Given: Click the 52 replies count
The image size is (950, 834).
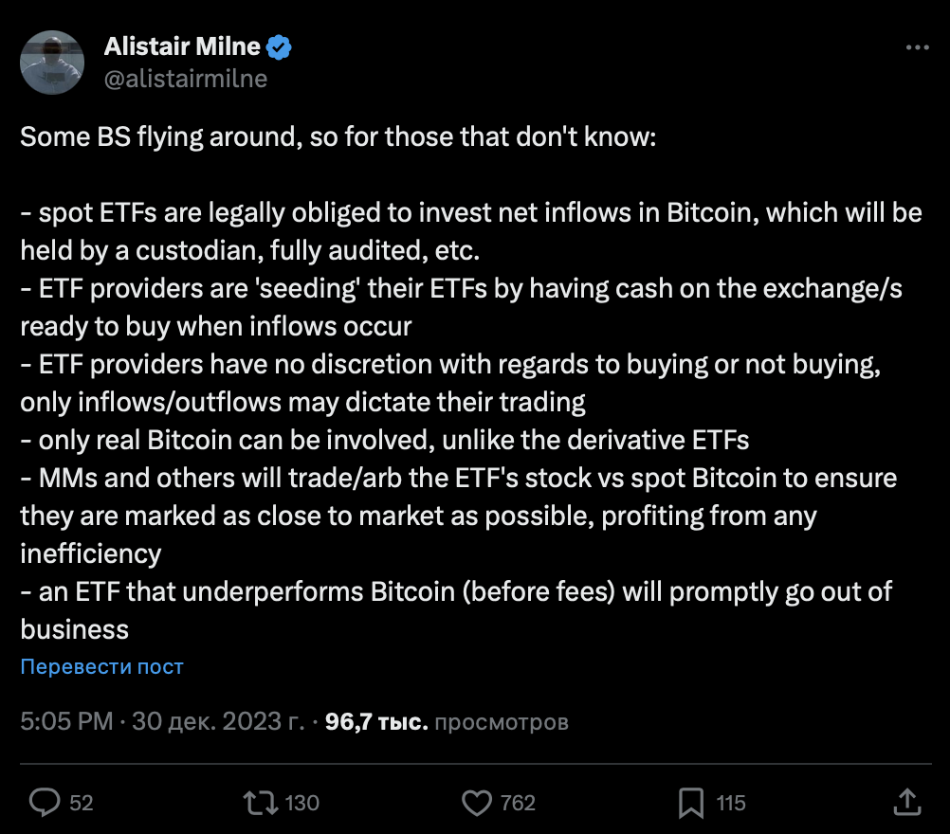Looking at the screenshot, I should [x=82, y=803].
